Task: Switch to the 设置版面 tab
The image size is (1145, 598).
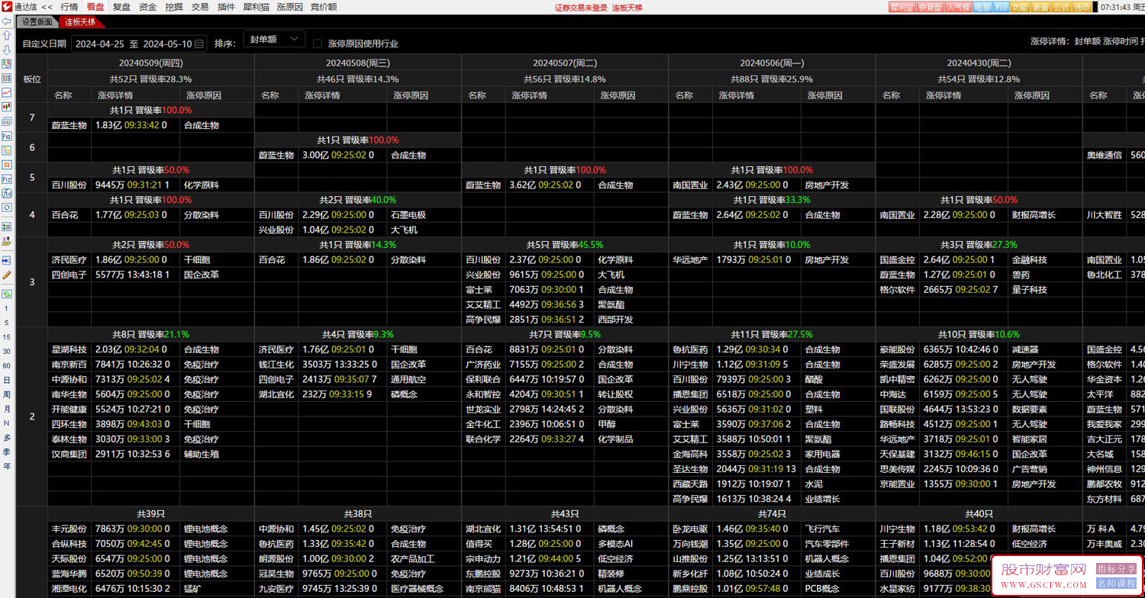Action: click(x=37, y=22)
